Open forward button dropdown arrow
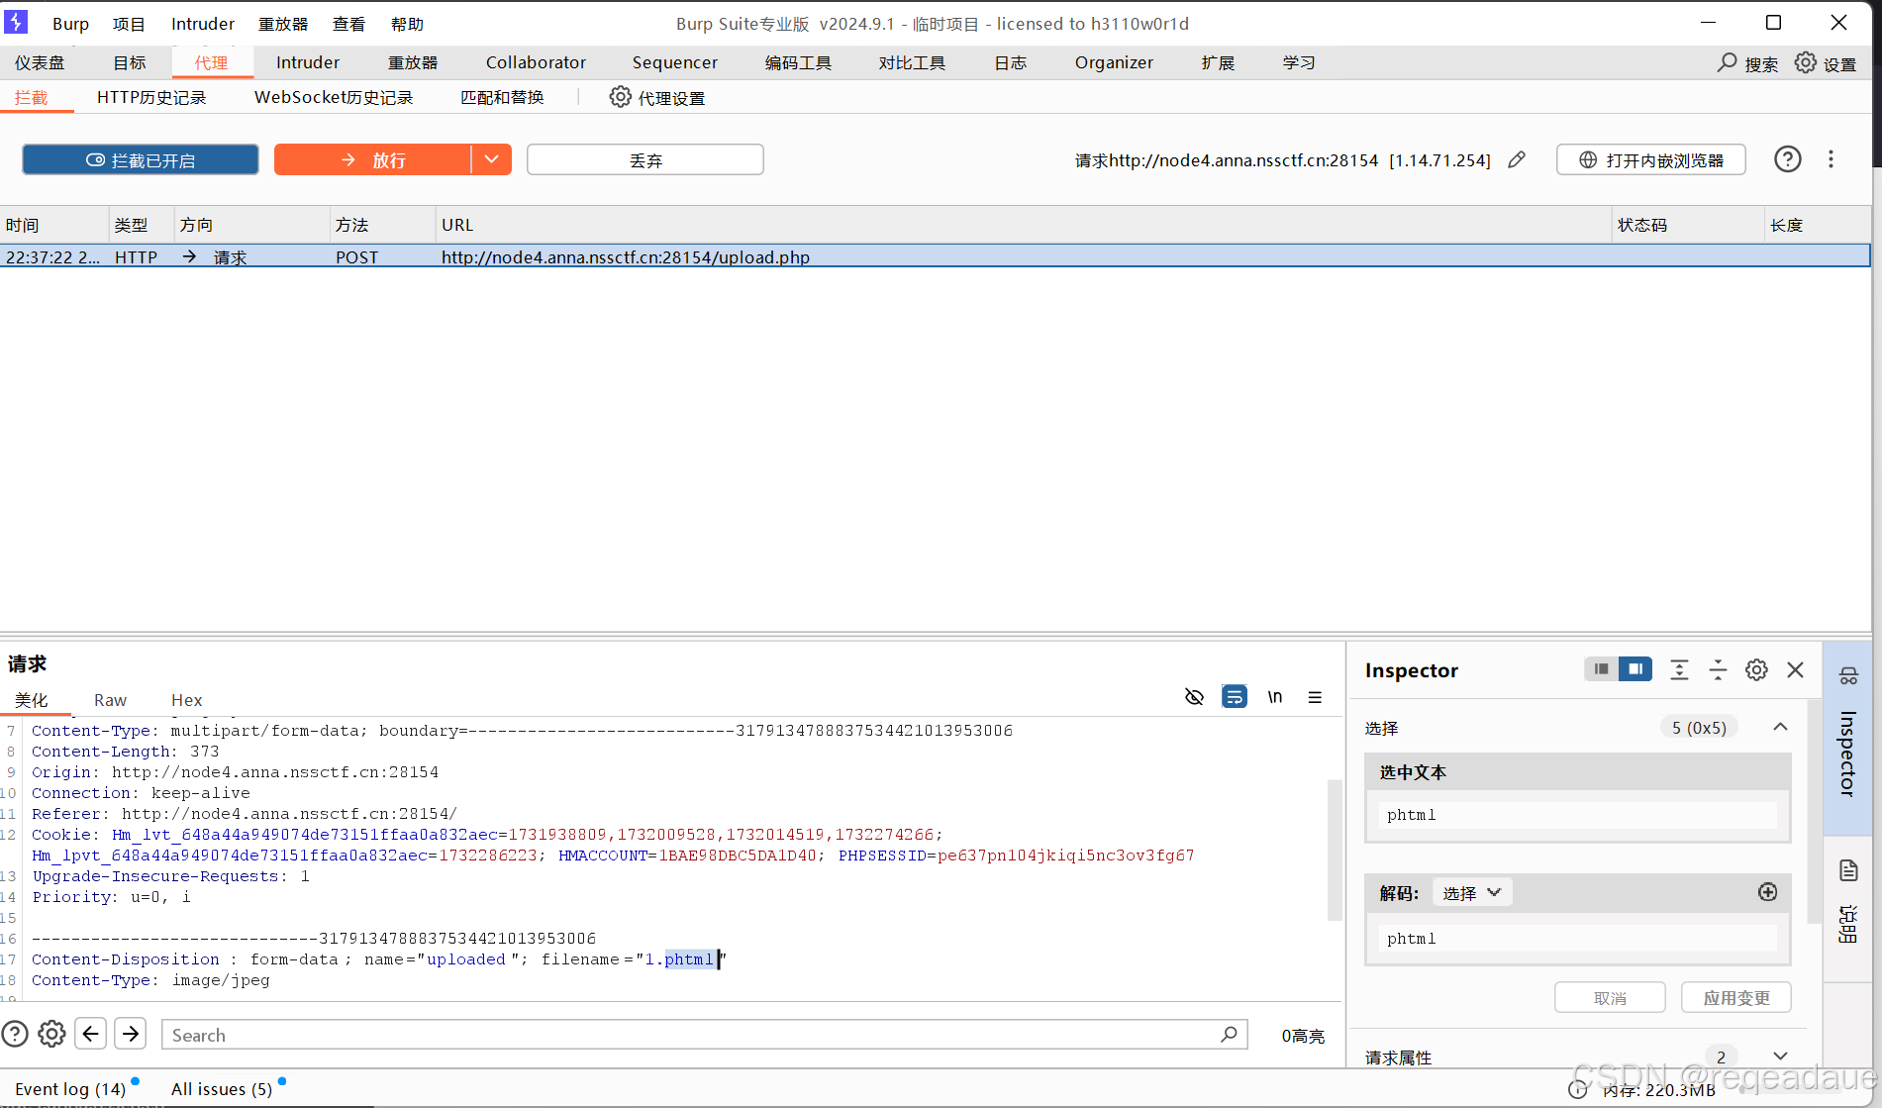Viewport: 1882px width, 1108px height. pyautogui.click(x=491, y=159)
